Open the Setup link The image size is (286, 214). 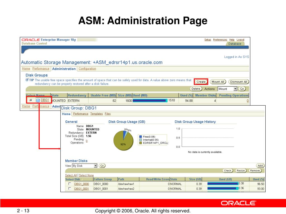pyautogui.click(x=208, y=40)
